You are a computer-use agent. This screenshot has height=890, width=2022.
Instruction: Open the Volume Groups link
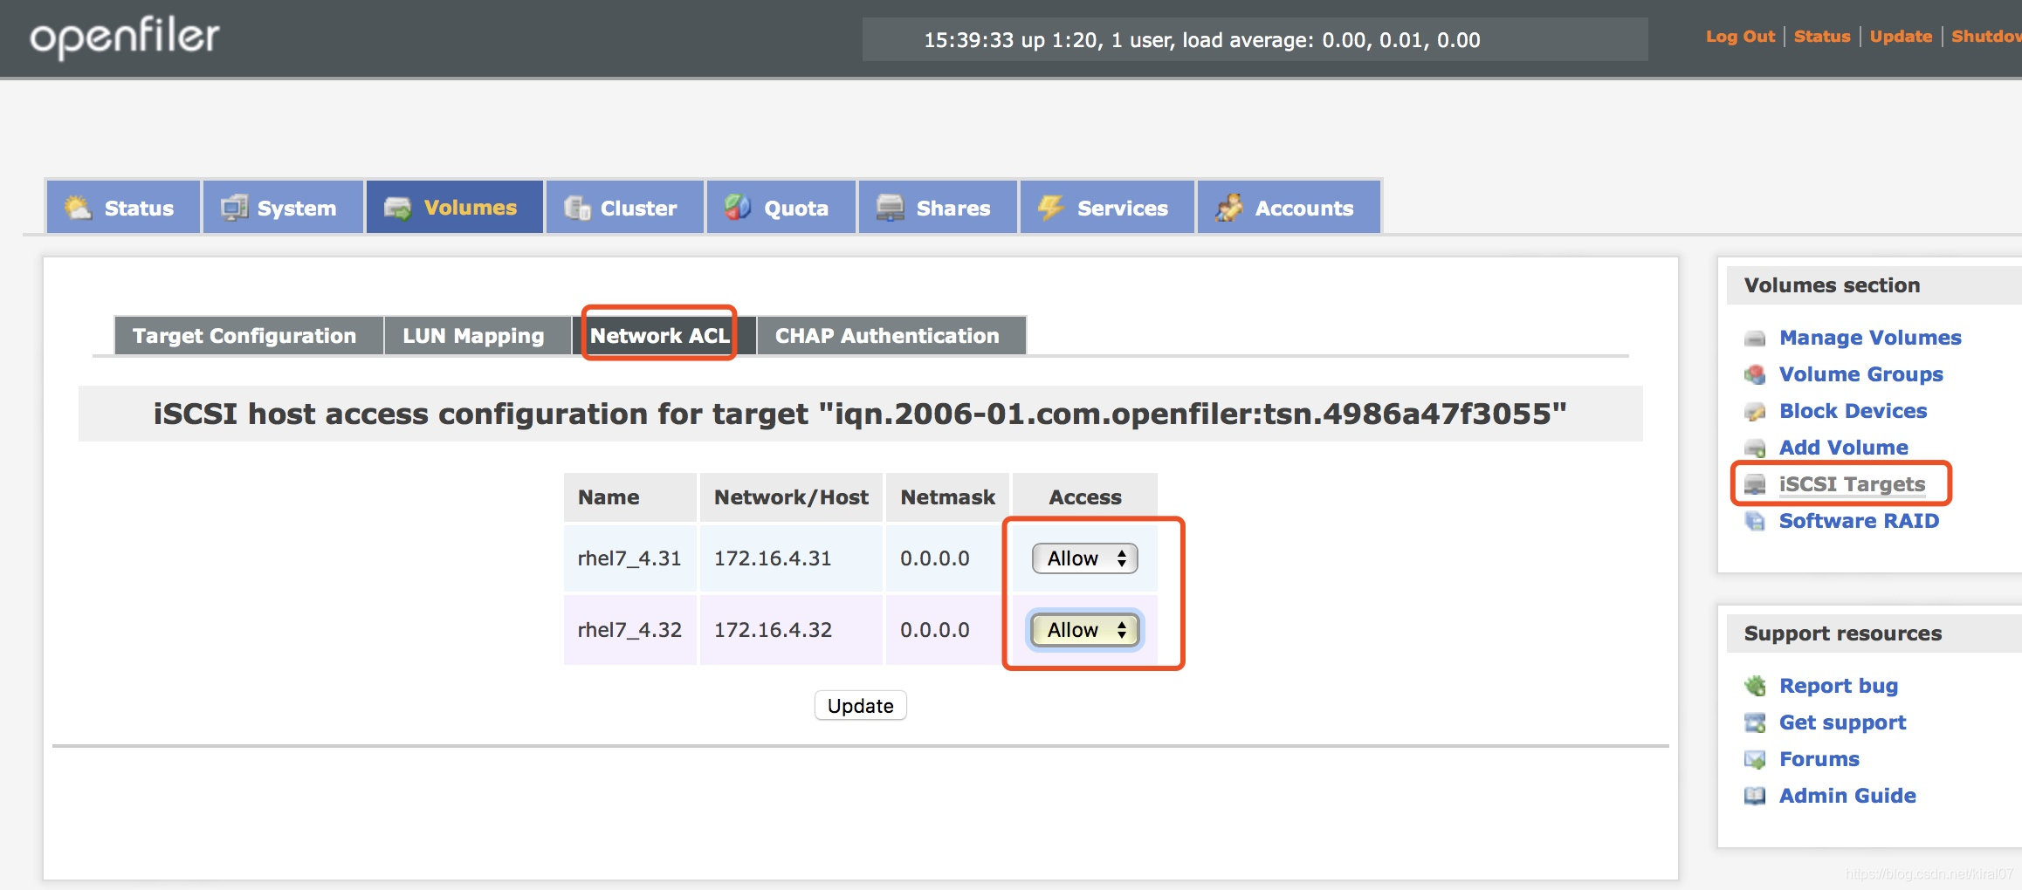[x=1861, y=375]
